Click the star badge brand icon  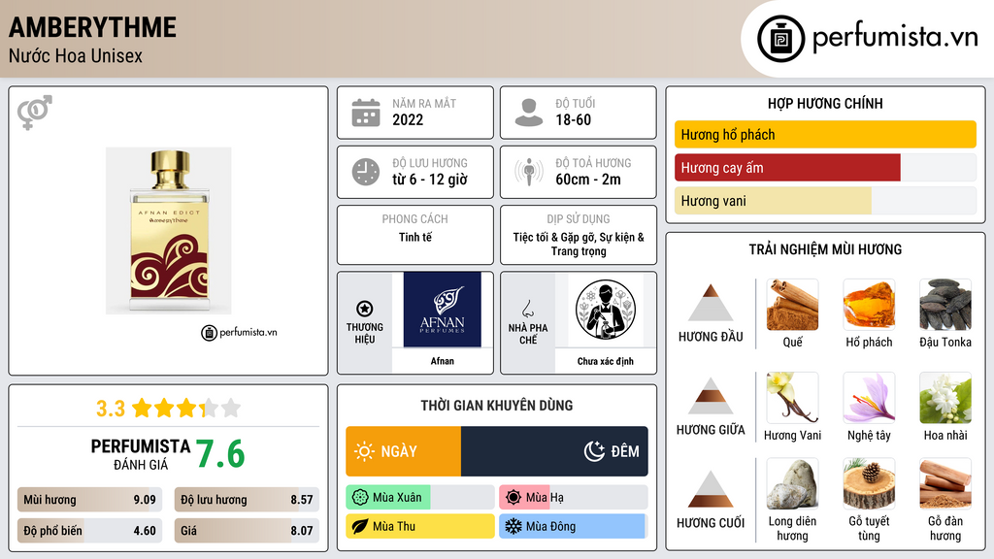coord(365,309)
